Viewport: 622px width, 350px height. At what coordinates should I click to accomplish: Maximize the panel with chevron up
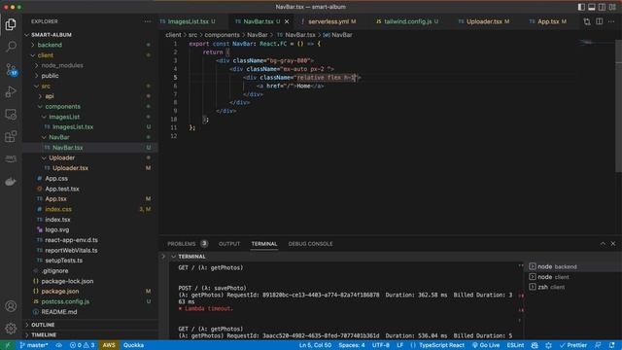603,244
